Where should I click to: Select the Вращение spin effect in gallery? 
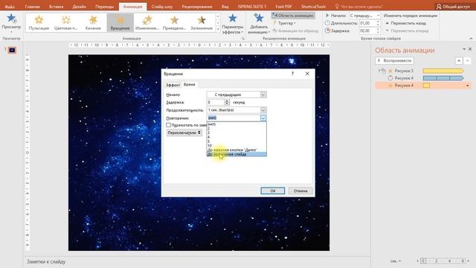pos(120,22)
